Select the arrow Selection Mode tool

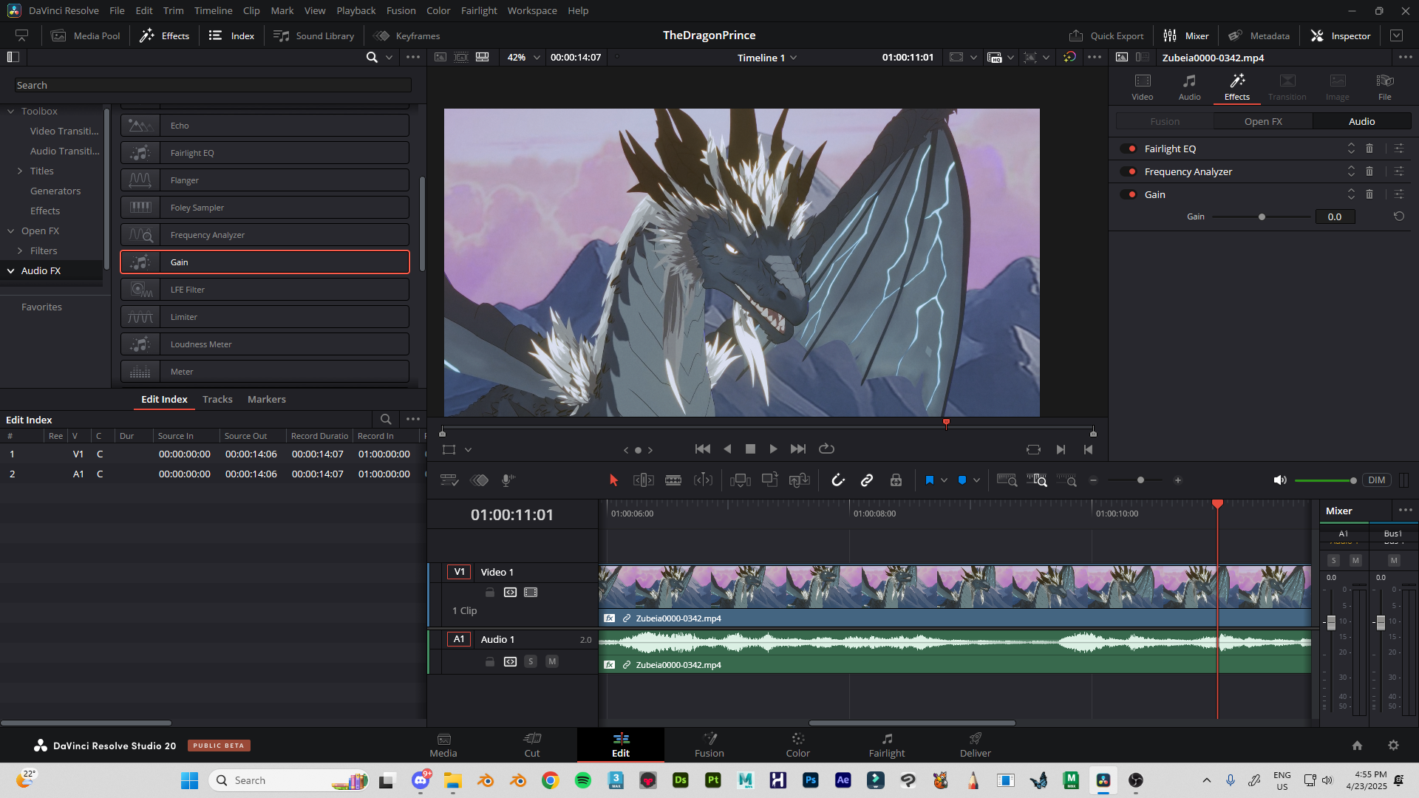[613, 480]
